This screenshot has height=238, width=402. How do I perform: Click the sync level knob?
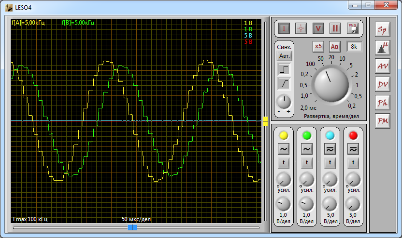[x=284, y=102]
